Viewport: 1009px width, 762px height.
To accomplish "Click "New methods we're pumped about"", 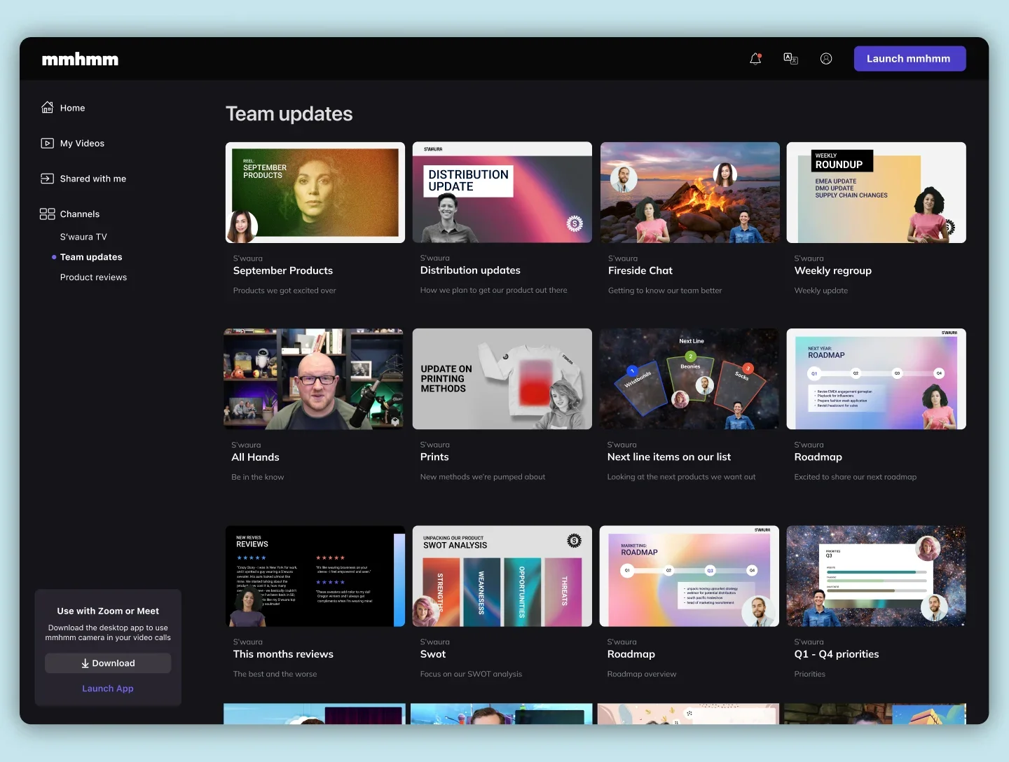I will point(483,477).
